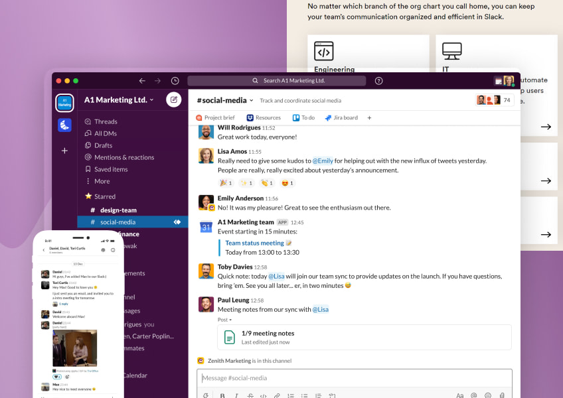Toggle bulleted list formatting
The height and width of the screenshot is (398, 563).
coord(305,395)
